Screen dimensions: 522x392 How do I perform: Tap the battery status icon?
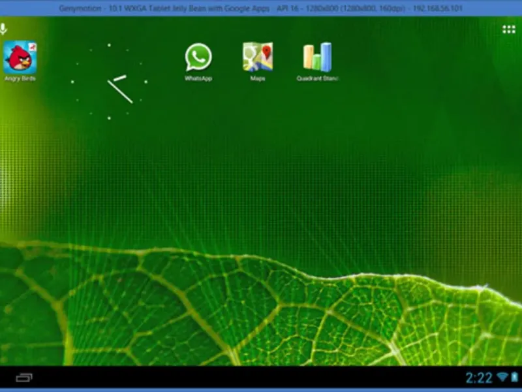pyautogui.click(x=515, y=377)
